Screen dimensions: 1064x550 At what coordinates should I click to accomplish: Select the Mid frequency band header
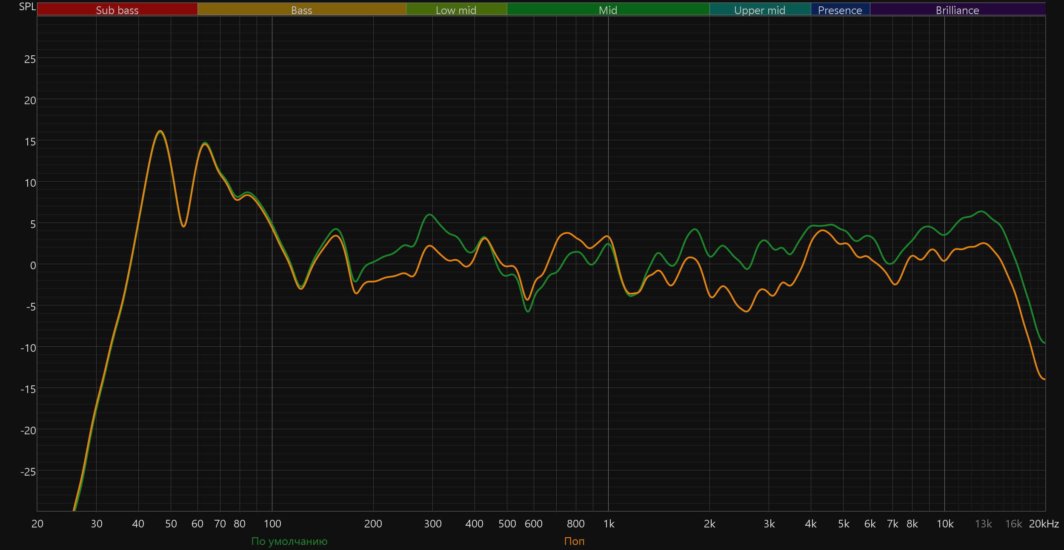[x=608, y=10]
